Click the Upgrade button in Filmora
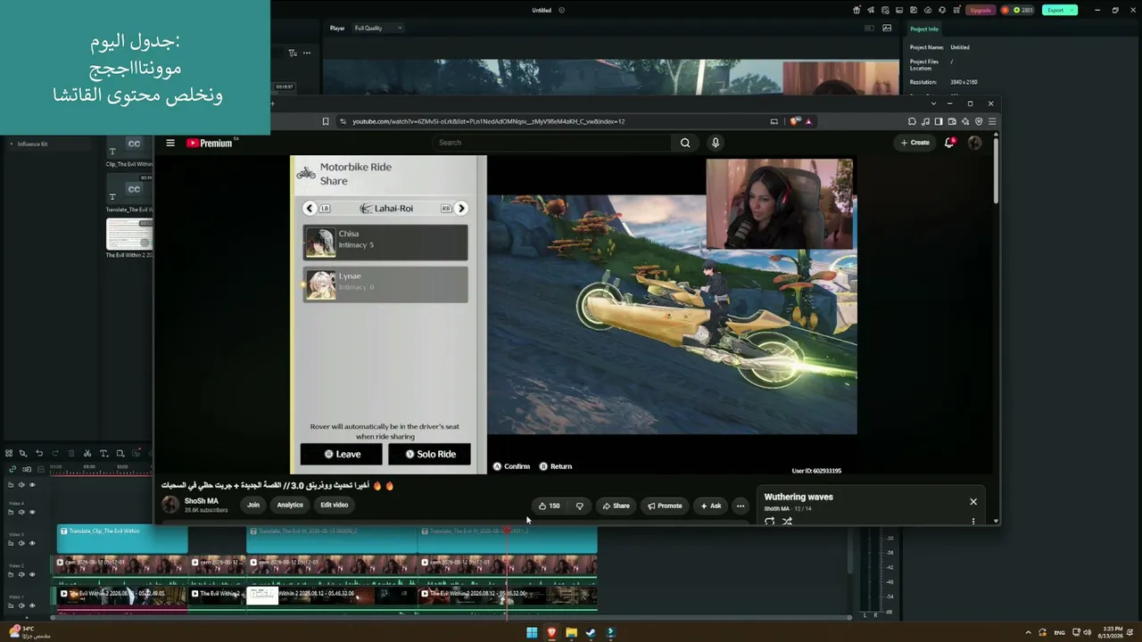1142x642 pixels. 981,10
